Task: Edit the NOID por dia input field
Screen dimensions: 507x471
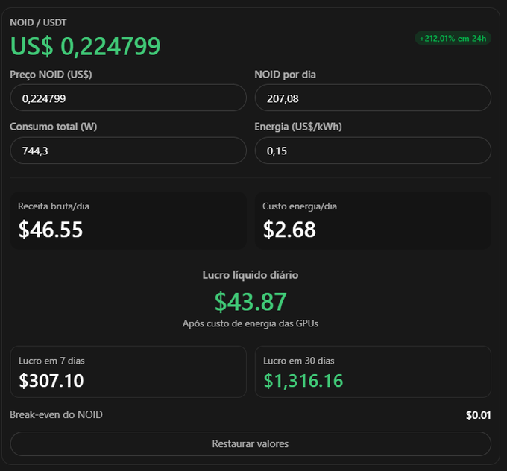Action: tap(373, 98)
